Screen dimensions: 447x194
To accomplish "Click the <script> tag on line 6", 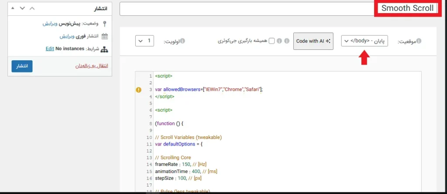I will coord(164,110).
